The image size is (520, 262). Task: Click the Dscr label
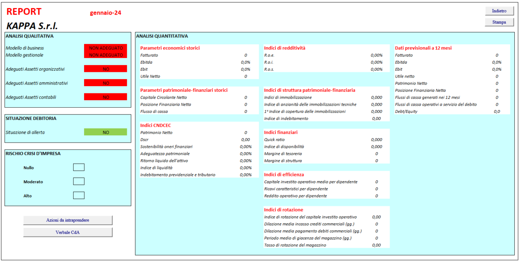point(144,139)
